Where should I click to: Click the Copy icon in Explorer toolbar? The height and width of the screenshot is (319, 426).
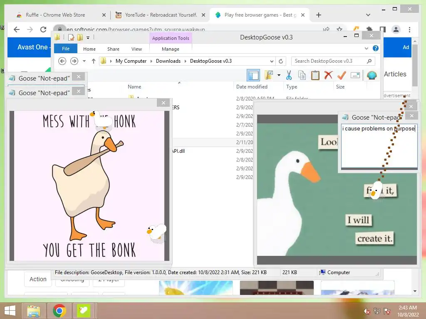tap(302, 75)
